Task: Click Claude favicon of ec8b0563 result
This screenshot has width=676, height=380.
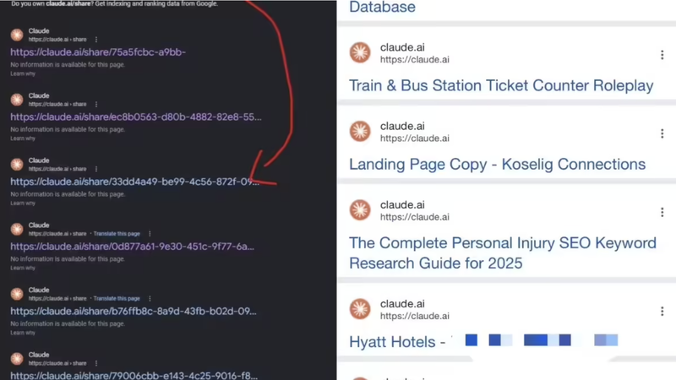Action: (17, 100)
